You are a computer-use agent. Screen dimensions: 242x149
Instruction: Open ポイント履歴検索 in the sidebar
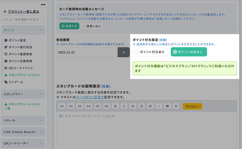(x=20, y=54)
